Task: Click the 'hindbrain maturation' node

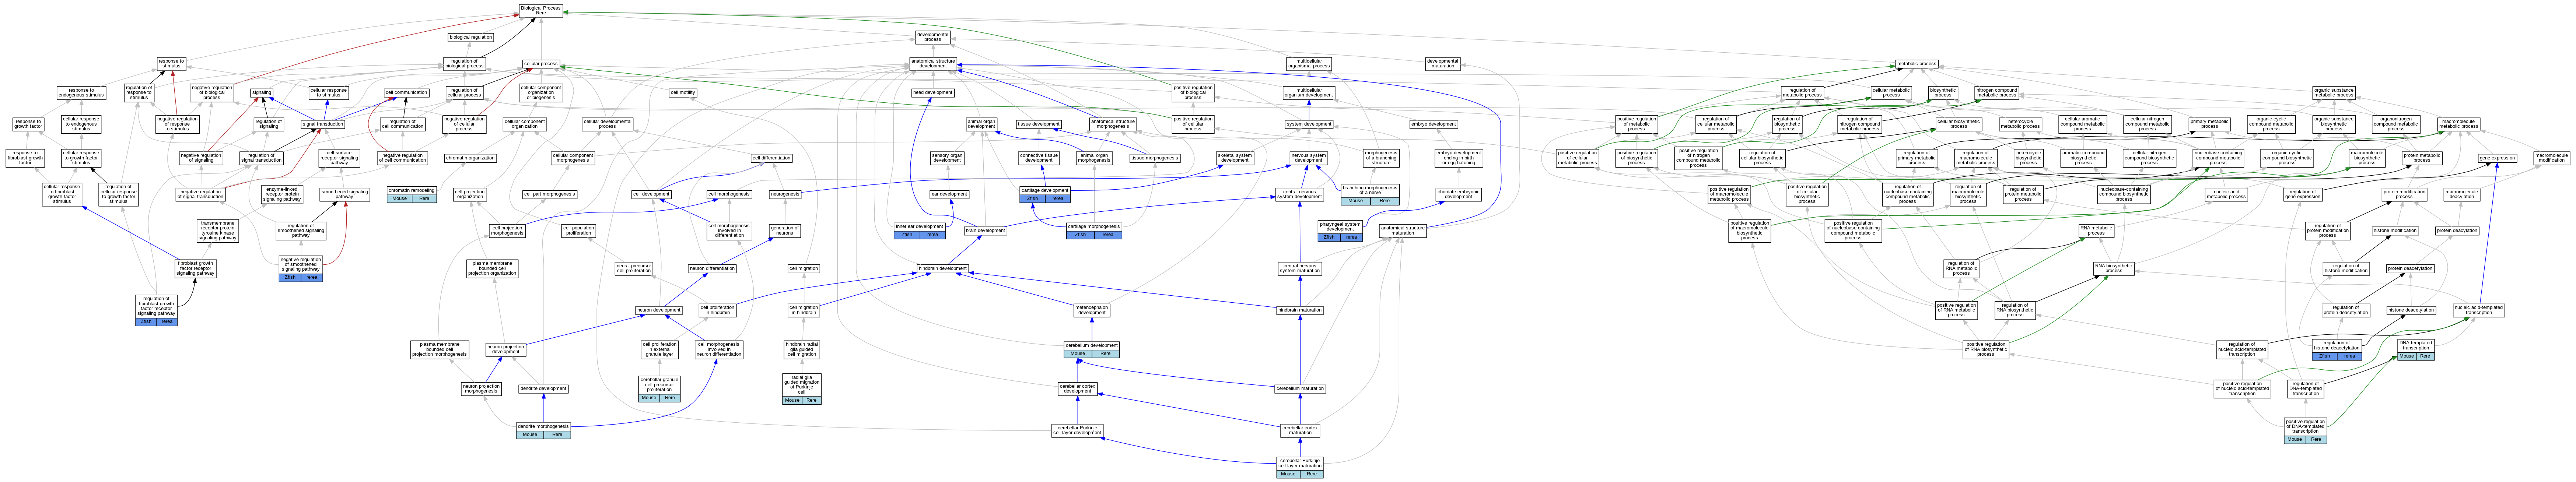Action: pos(1300,310)
